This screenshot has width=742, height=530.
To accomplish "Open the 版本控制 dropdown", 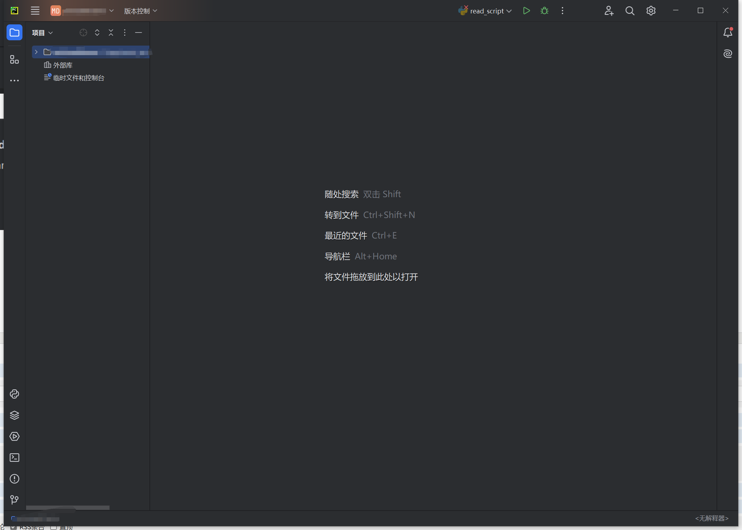I will [141, 11].
